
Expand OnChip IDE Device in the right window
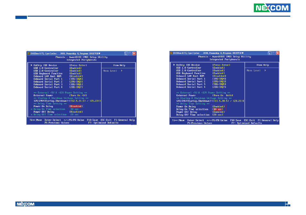[x=188, y=65]
